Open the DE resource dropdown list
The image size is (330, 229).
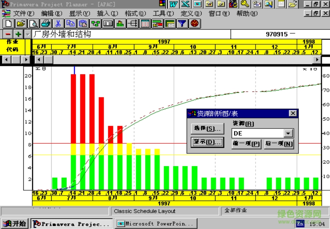pos(288,134)
